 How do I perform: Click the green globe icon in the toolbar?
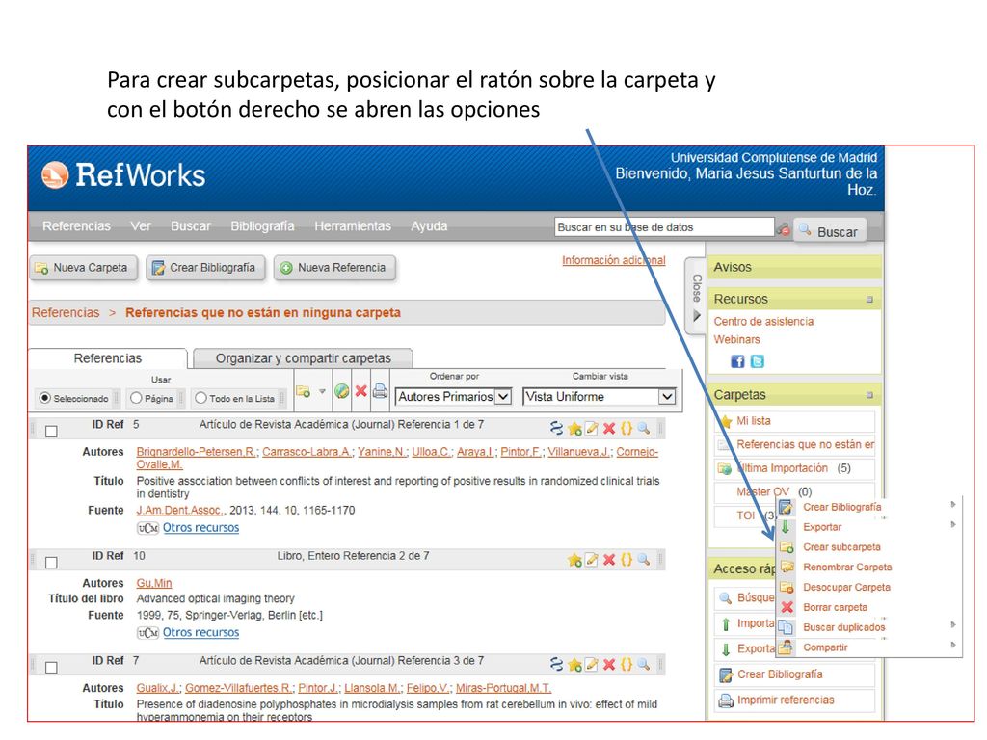pos(342,391)
